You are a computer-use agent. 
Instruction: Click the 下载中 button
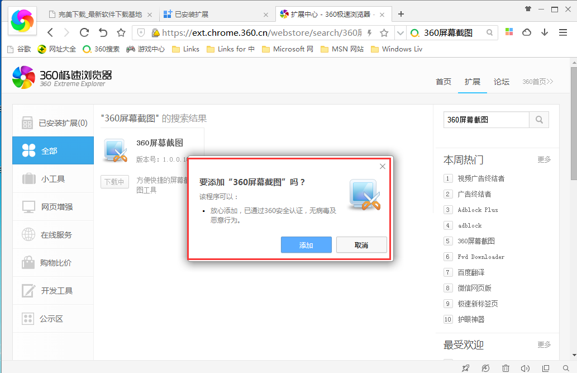point(115,182)
